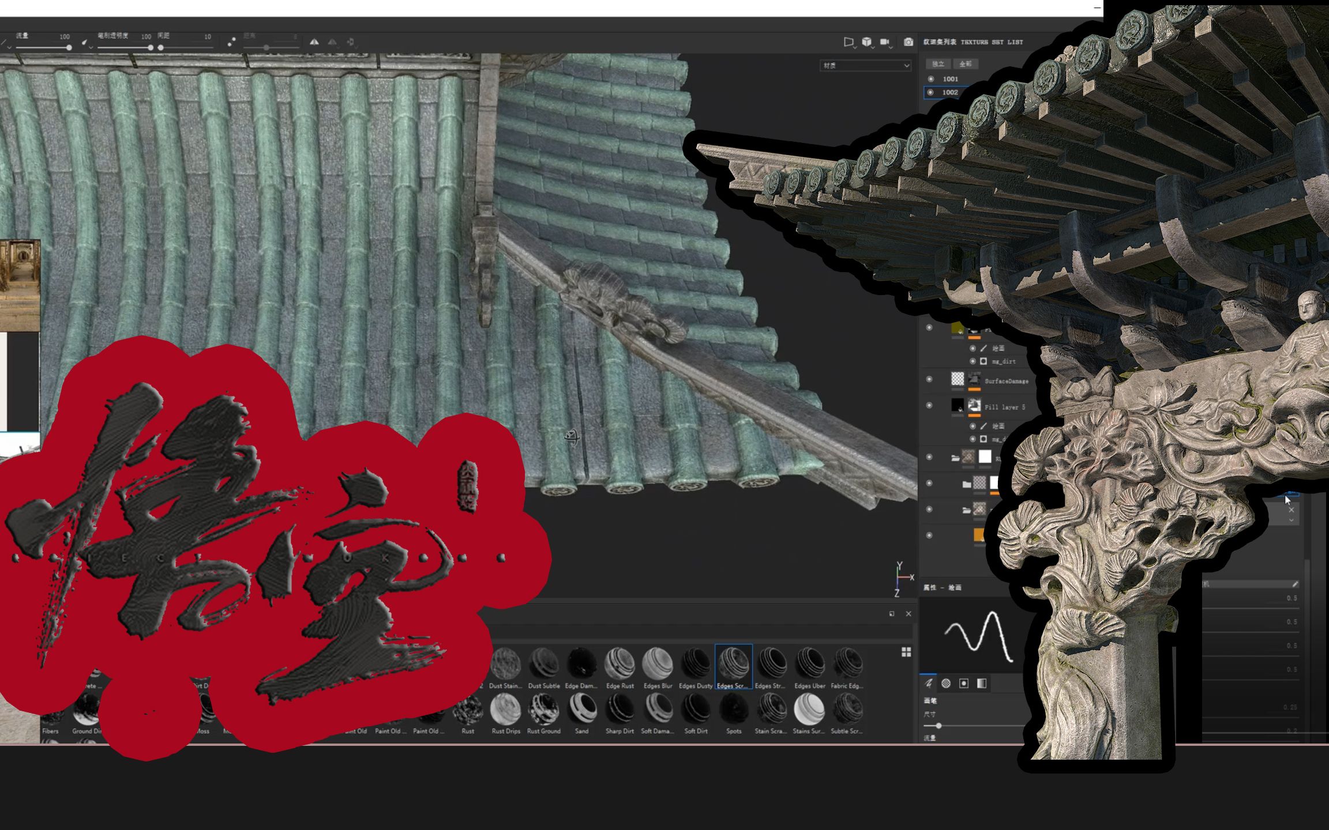1329x830 pixels.
Task: Open alpha tab icon in properties panel
Action: pyautogui.click(x=946, y=684)
